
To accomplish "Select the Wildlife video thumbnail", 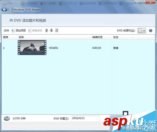I will (x=32, y=48).
